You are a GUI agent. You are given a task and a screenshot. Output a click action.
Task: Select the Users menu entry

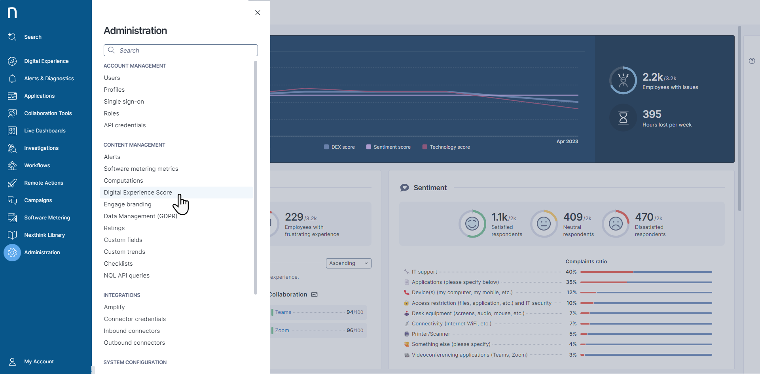click(112, 78)
